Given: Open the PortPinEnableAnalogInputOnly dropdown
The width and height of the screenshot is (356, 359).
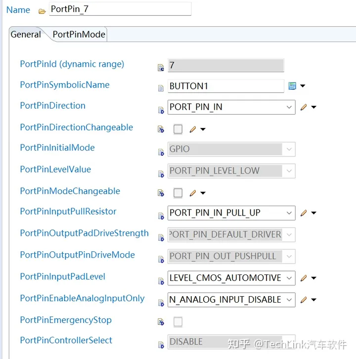Looking at the screenshot, I should (231, 300).
